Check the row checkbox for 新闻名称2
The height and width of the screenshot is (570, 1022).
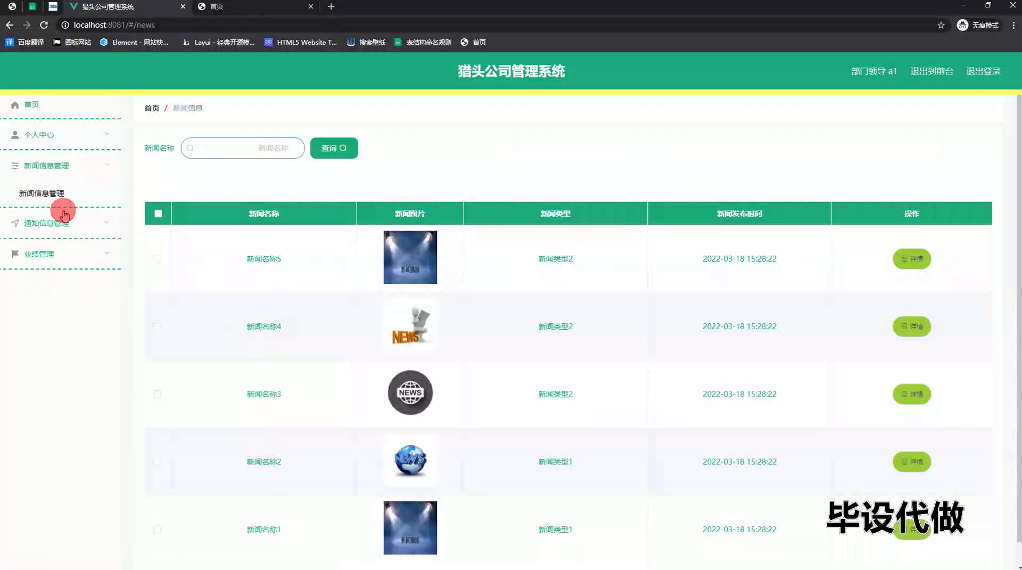pyautogui.click(x=157, y=462)
